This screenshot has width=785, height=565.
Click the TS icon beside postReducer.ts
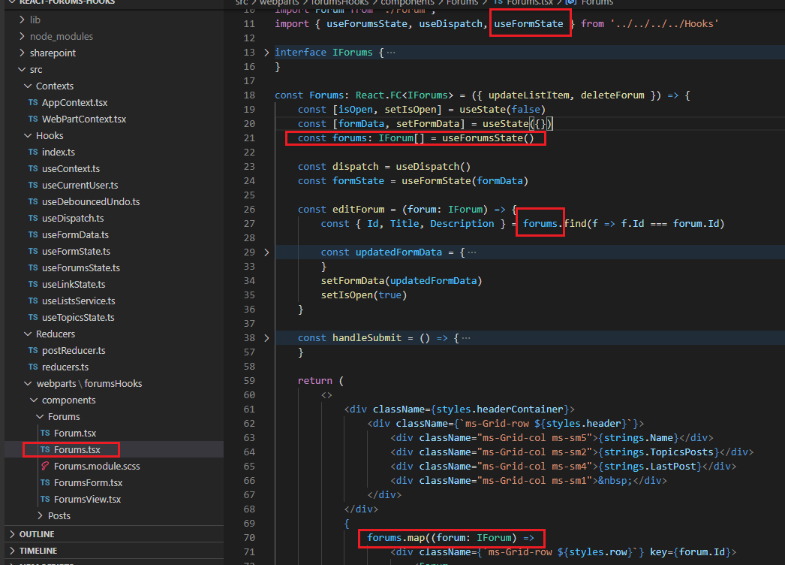32,350
